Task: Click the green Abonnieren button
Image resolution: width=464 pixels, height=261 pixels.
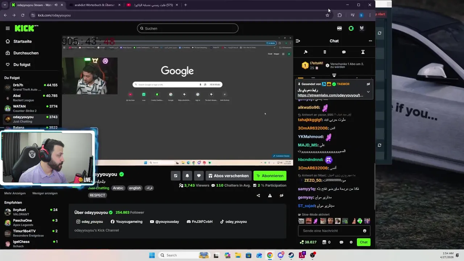Action: (x=270, y=176)
